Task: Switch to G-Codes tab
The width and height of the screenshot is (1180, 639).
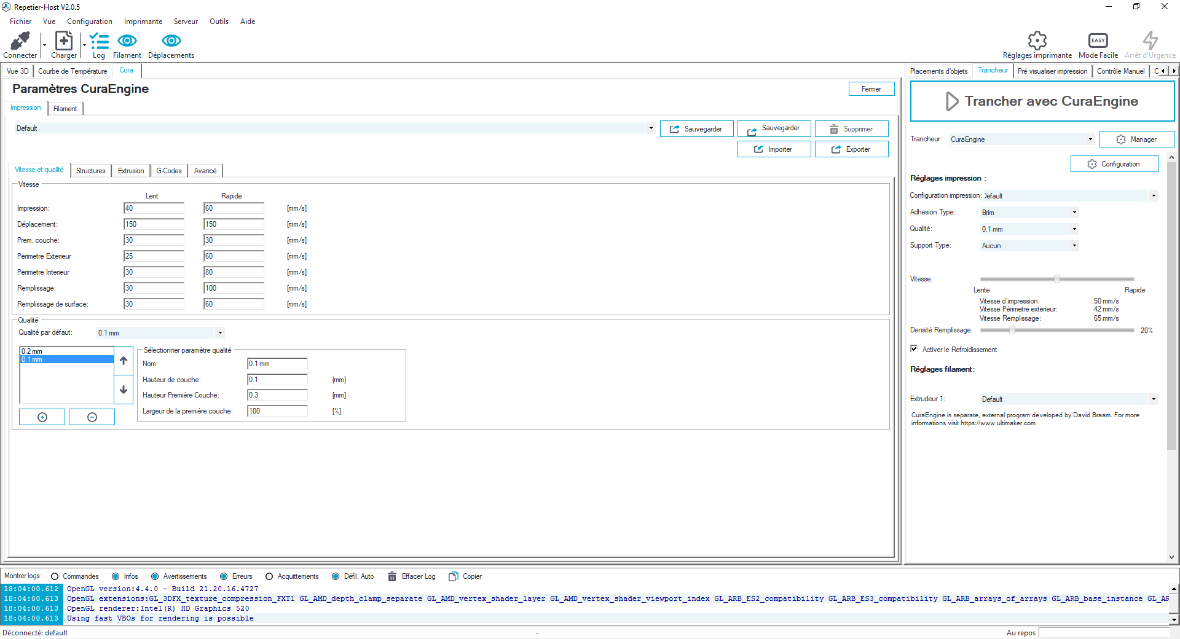Action: coord(169,171)
